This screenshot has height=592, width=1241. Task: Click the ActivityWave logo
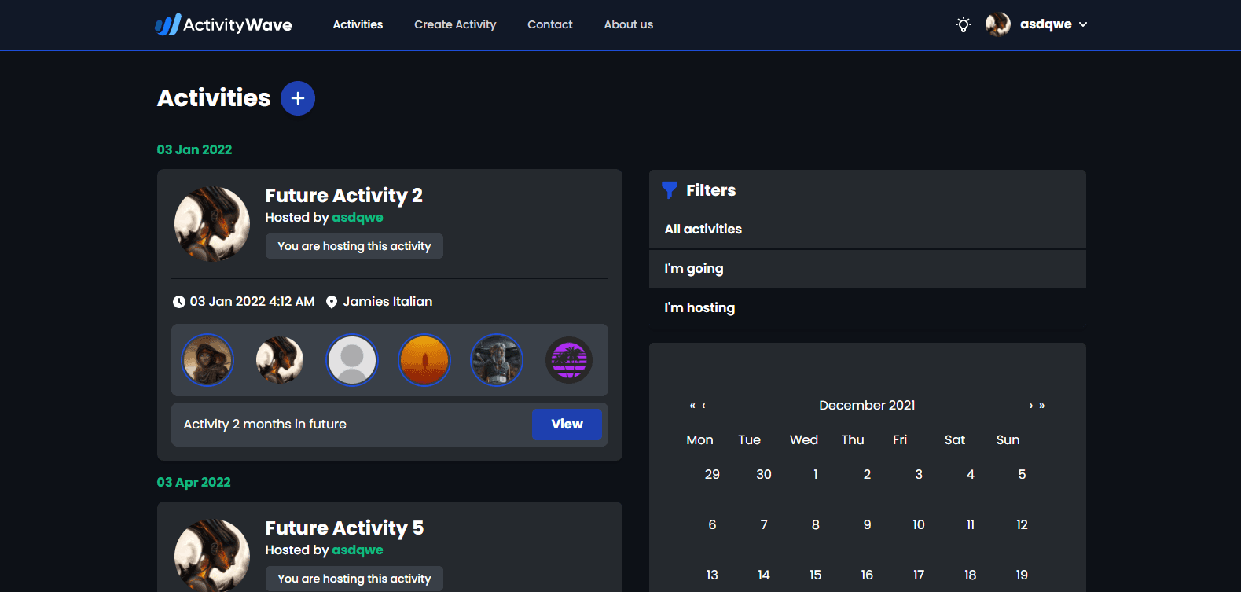tap(223, 24)
